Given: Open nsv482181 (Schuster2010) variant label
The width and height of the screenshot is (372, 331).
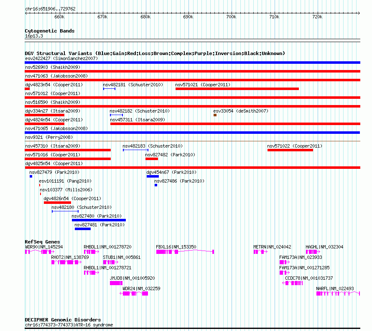Looking at the screenshot, I should pos(133,85).
